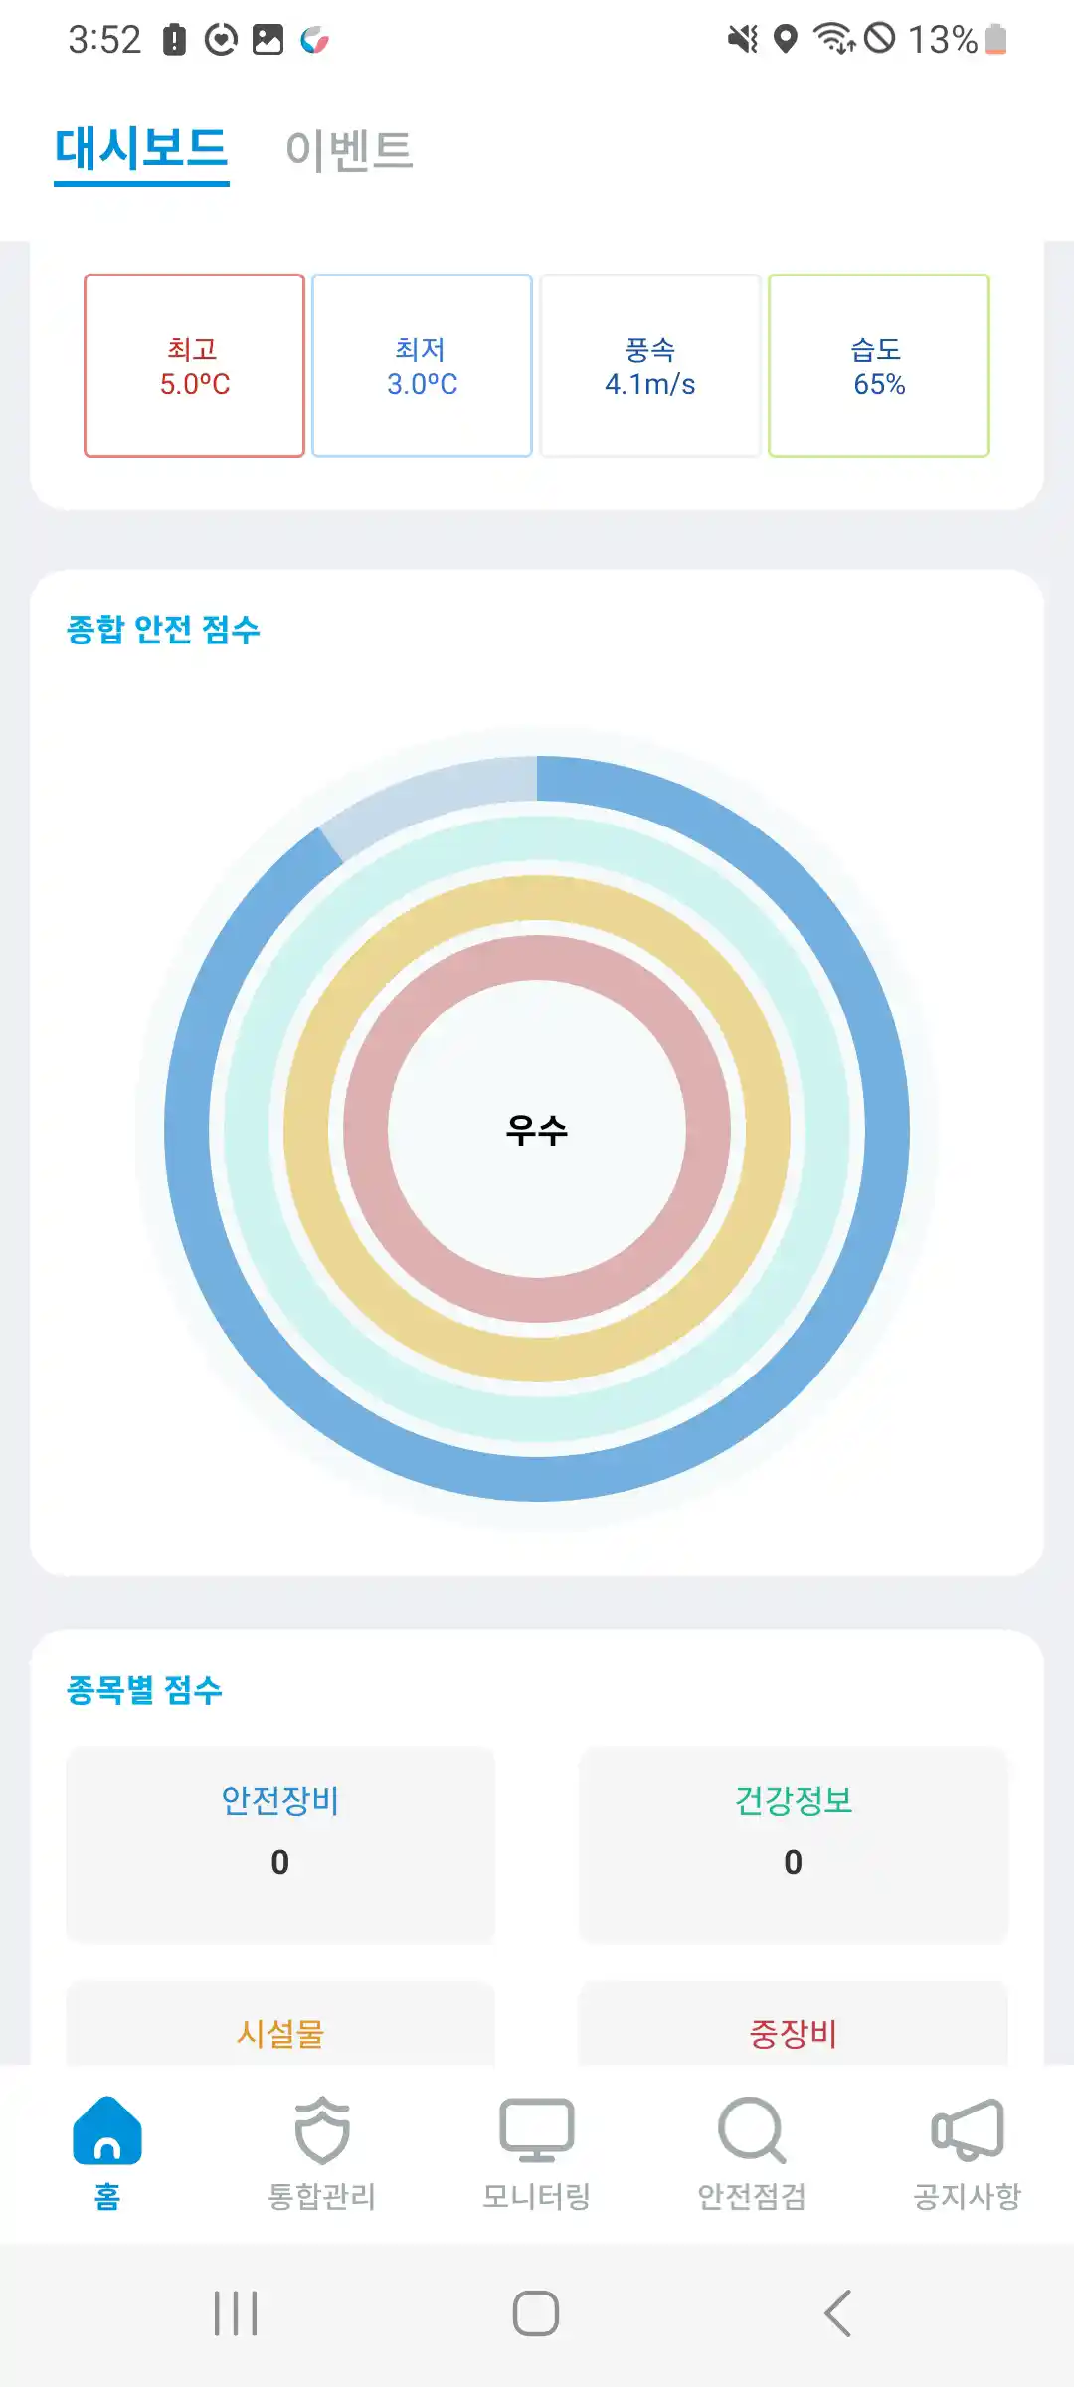This screenshot has width=1074, height=2387.
Task: Tap the Home icon in bottom navigation
Action: [x=107, y=2130]
